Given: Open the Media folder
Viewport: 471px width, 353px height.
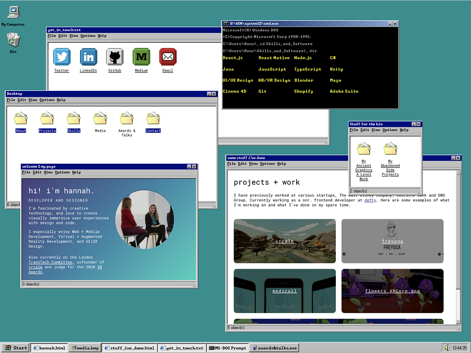Looking at the screenshot, I should [100, 119].
